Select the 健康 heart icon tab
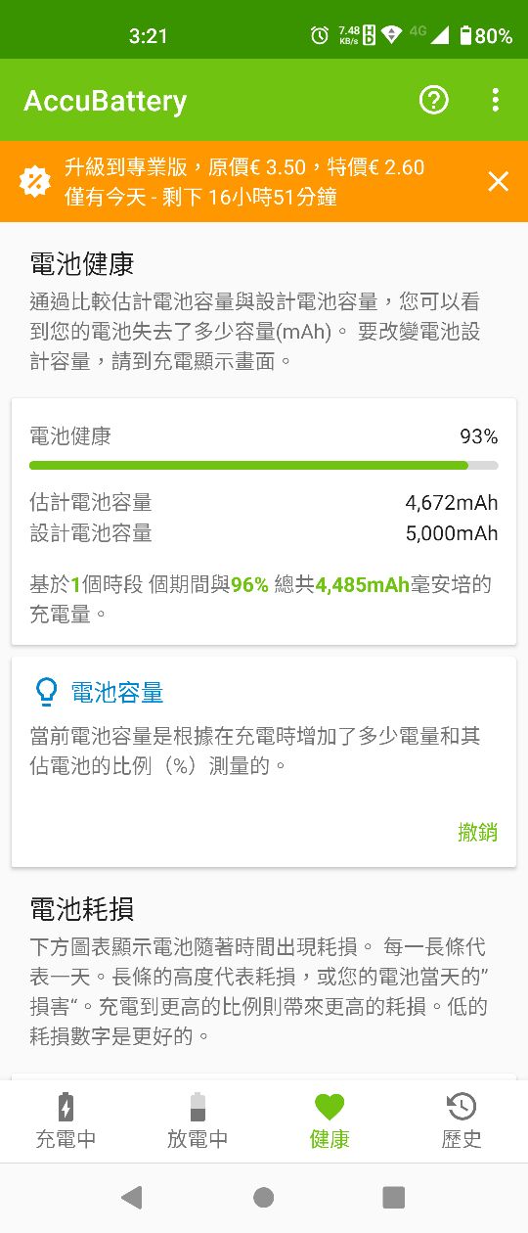The height and width of the screenshot is (1233, 528). coord(330,1121)
